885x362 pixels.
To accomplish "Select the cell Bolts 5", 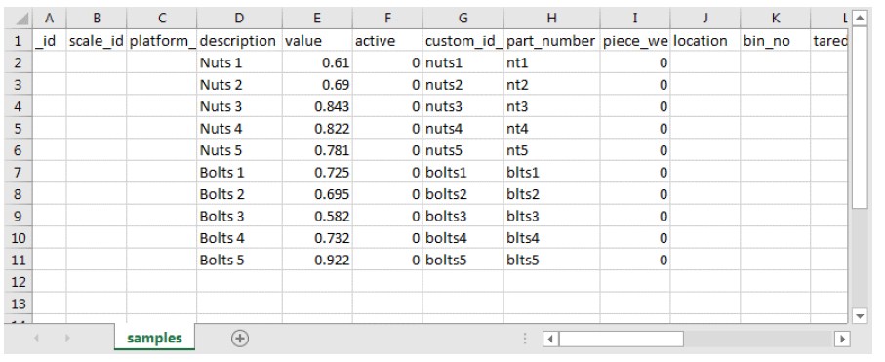I will click(x=239, y=260).
